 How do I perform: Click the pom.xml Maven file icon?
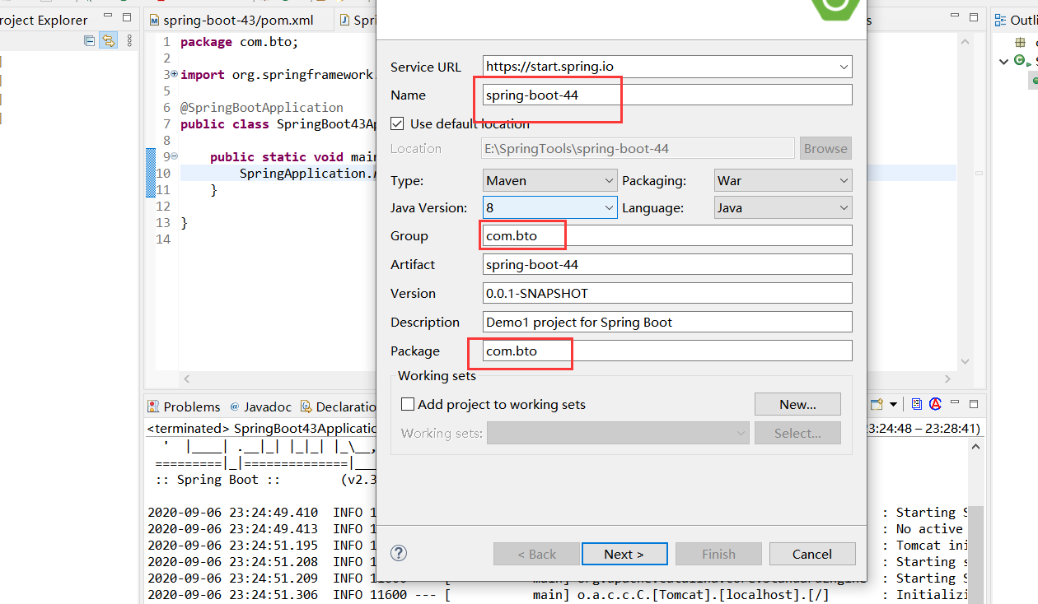click(154, 21)
